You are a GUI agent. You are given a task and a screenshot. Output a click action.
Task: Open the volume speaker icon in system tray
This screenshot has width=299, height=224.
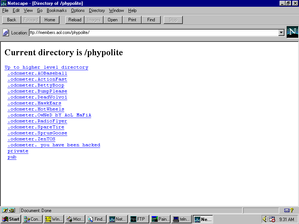point(265,219)
